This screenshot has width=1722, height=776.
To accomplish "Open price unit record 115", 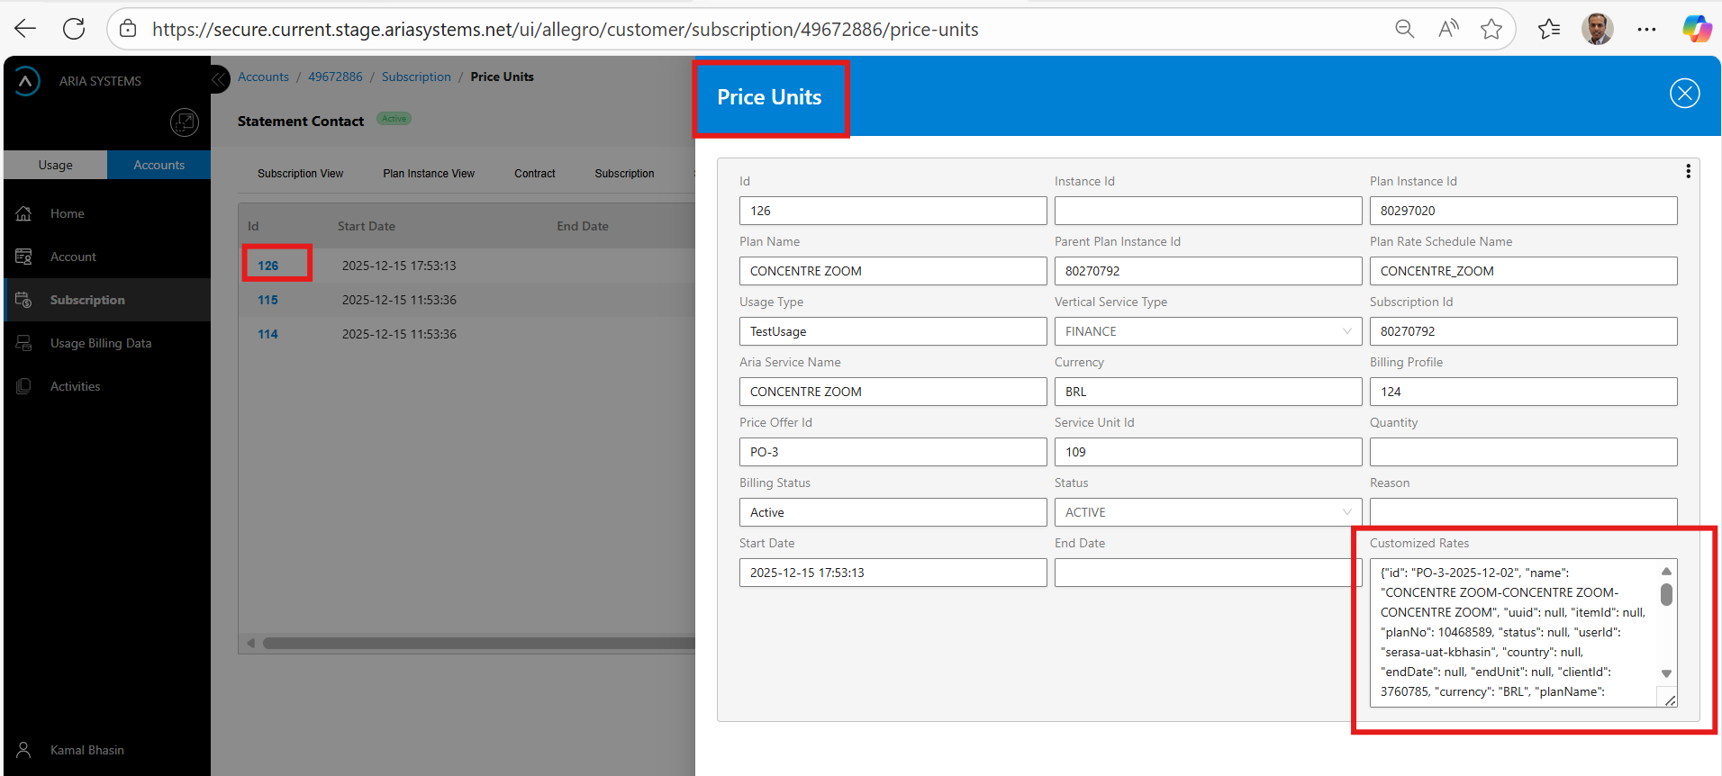I will [267, 300].
